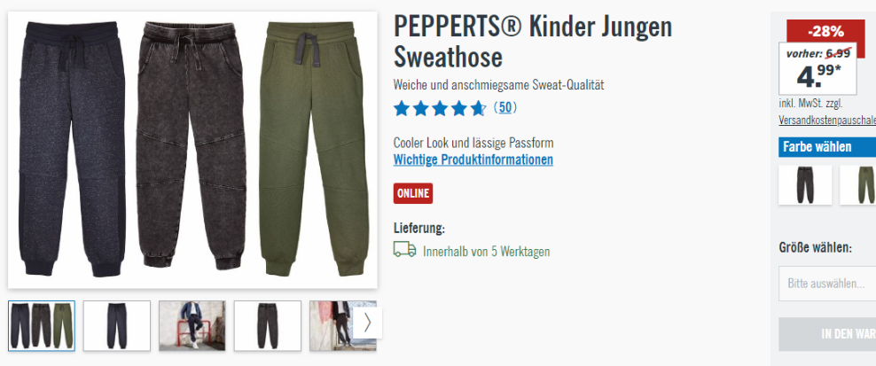The height and width of the screenshot is (366, 876).
Task: Click the 4.99 price box
Action: [817, 69]
